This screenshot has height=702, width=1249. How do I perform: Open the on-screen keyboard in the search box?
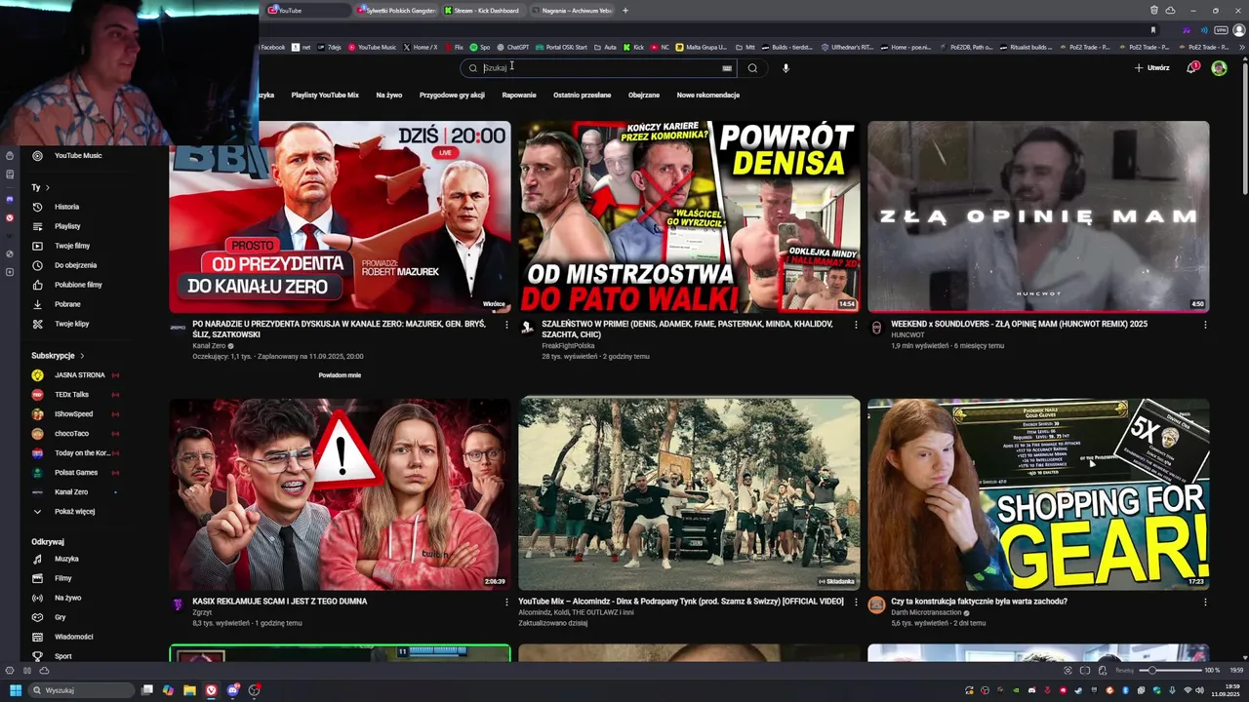click(x=727, y=68)
